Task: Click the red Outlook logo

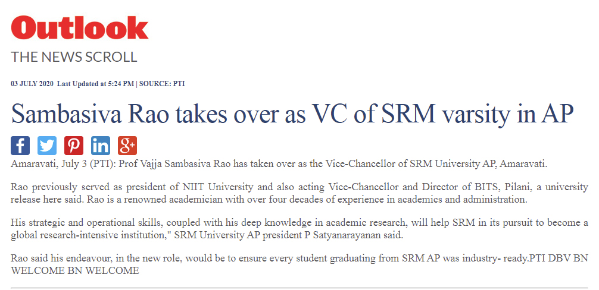Action: point(79,27)
